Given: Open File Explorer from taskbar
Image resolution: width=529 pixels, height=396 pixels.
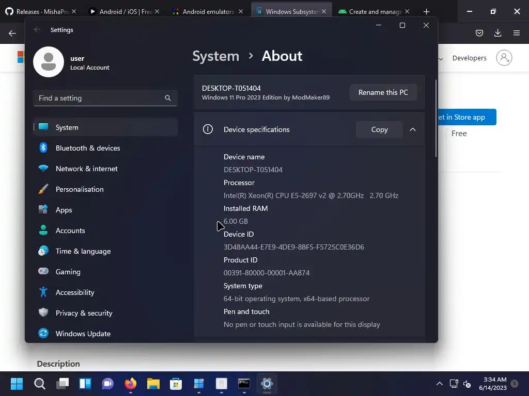Looking at the screenshot, I should pos(153,384).
